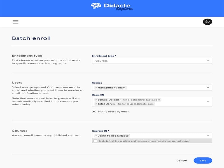Expand the Groups dropdown arrow

click(208, 88)
